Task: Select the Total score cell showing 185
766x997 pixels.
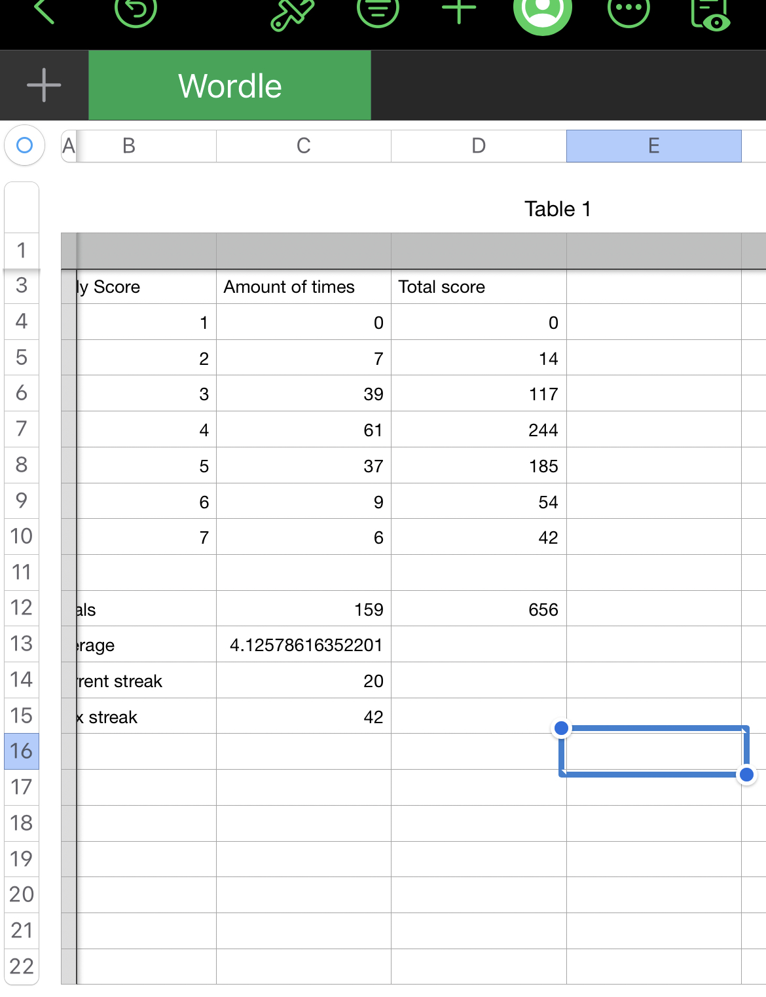Action: [x=479, y=466]
